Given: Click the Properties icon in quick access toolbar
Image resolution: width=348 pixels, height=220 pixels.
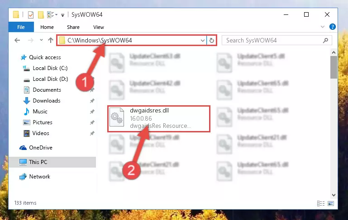Looking at the screenshot, I should click(31, 15).
